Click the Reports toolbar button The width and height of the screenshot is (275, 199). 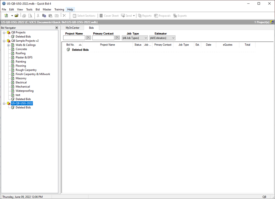pyautogui.click(x=145, y=15)
